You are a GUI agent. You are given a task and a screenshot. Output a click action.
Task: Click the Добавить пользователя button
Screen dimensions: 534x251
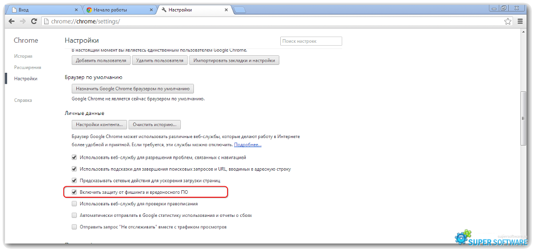pos(101,61)
